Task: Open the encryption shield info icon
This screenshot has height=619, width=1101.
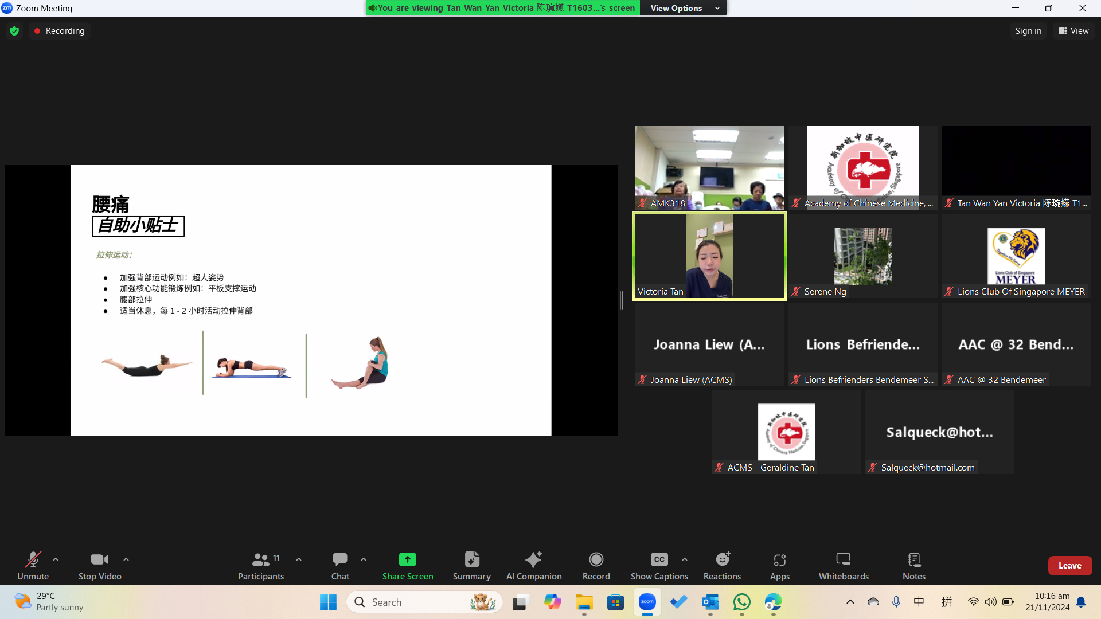Action: [x=14, y=31]
